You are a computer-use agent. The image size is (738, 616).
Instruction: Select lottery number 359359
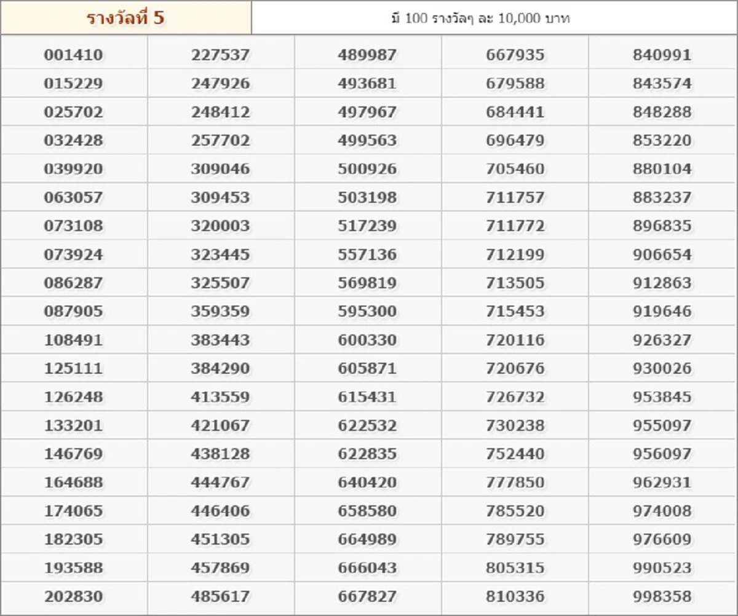(x=221, y=311)
